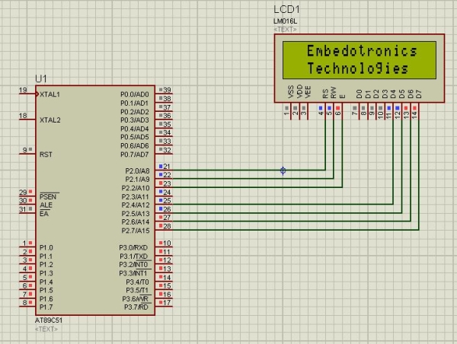This screenshot has height=344, width=457.
Task: Click the U1 component reference label
Action: (x=41, y=78)
